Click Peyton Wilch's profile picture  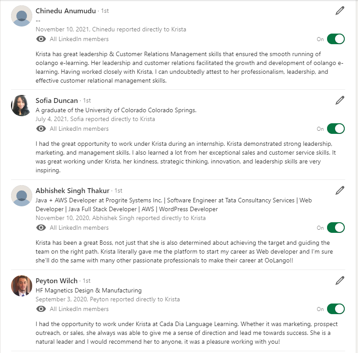click(x=21, y=286)
